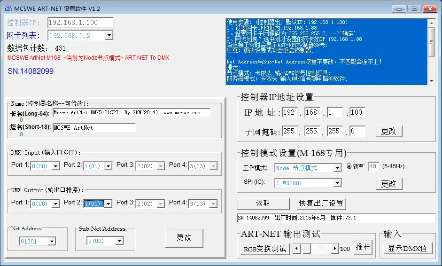The height and width of the screenshot is (266, 442).
Task: Open the SPI (IC) WS2801 dropdown
Action: point(337,183)
